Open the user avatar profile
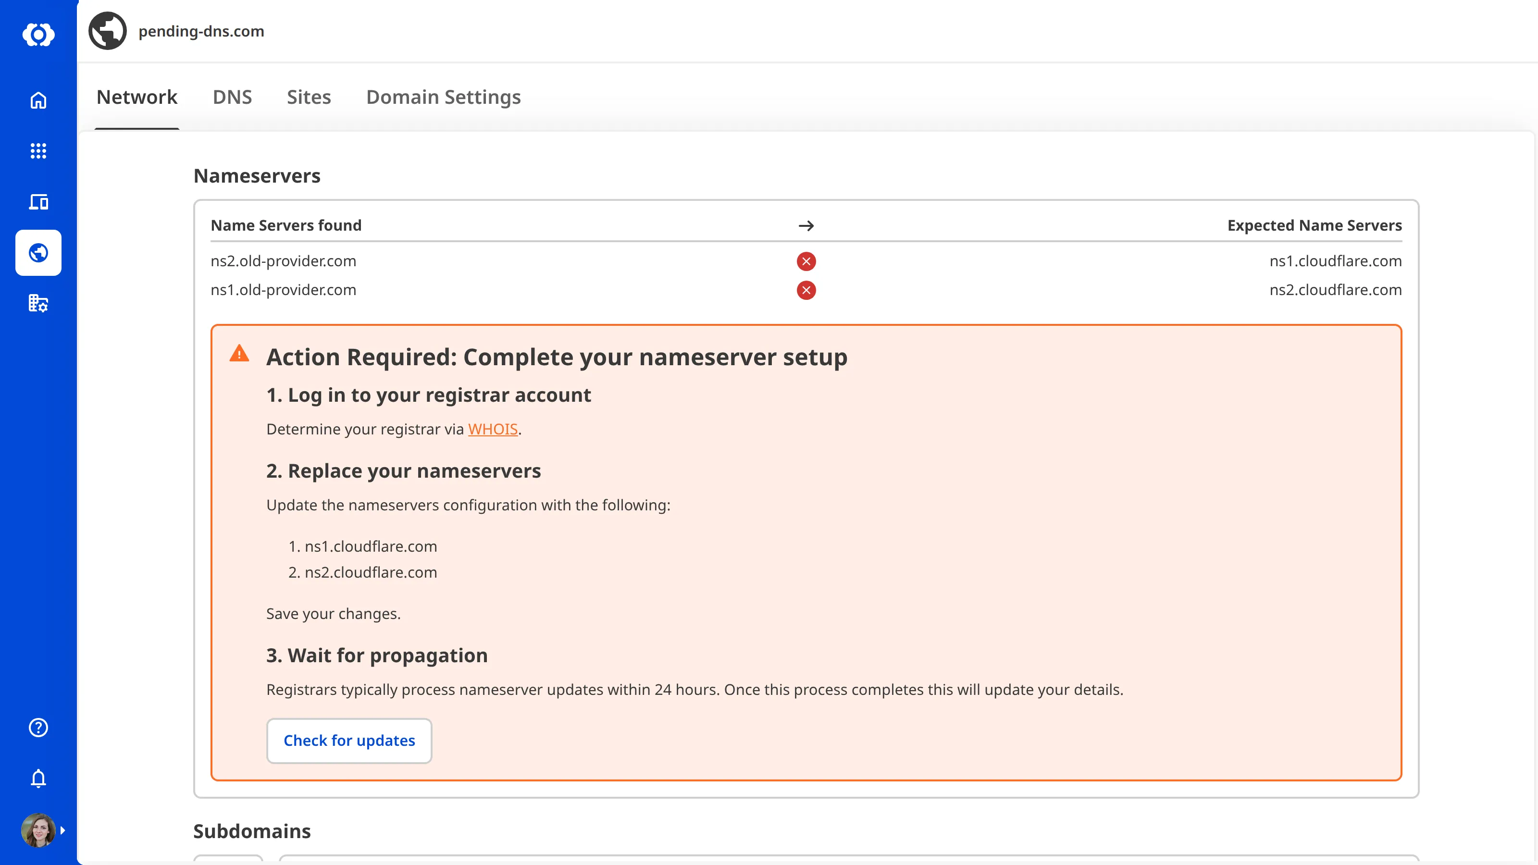1538x865 pixels. [x=38, y=830]
